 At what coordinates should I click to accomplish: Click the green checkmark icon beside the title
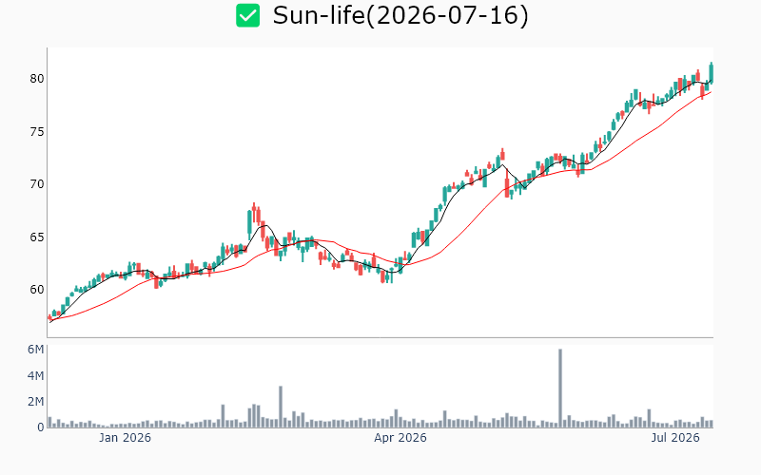pyautogui.click(x=247, y=15)
